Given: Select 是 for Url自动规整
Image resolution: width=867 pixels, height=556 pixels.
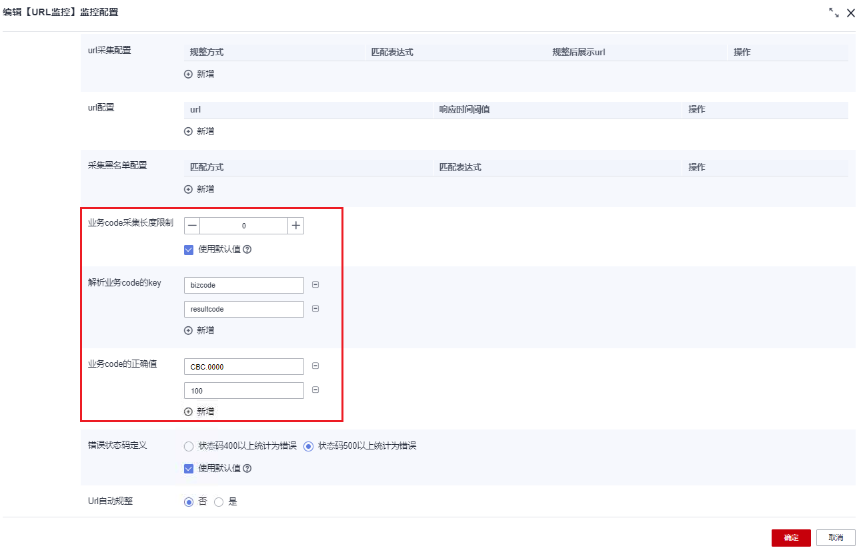Looking at the screenshot, I should click(x=219, y=502).
